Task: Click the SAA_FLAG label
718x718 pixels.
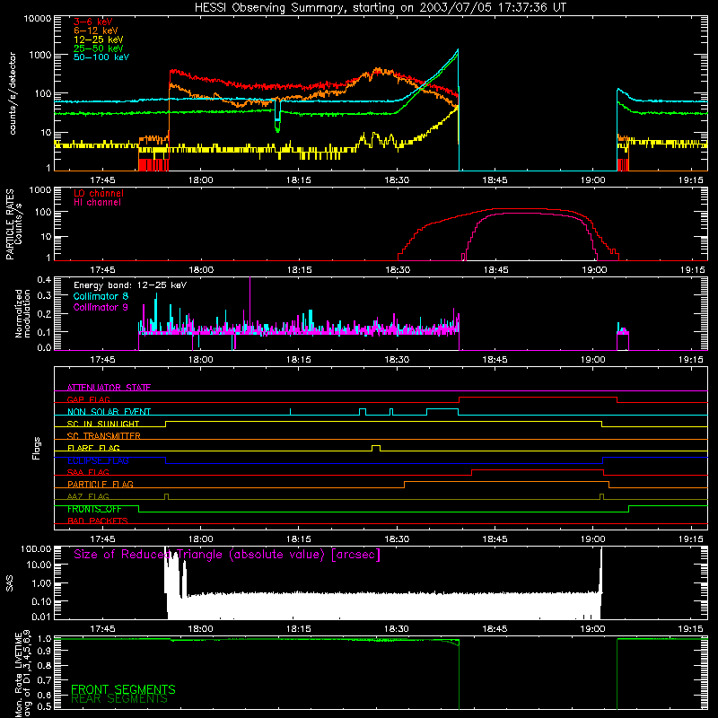Action: tap(88, 472)
